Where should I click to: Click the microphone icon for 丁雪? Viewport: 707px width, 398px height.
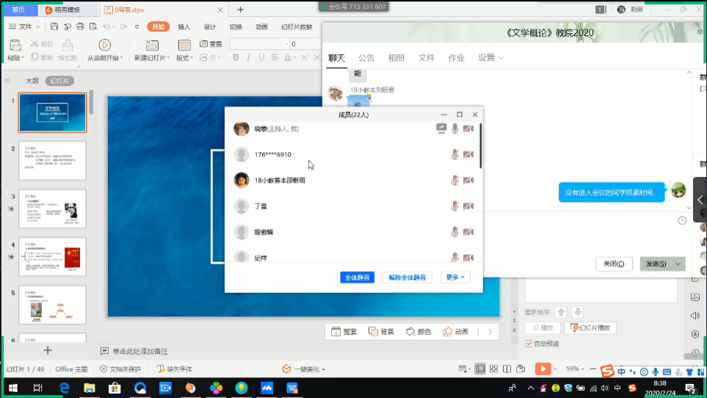pyautogui.click(x=454, y=206)
